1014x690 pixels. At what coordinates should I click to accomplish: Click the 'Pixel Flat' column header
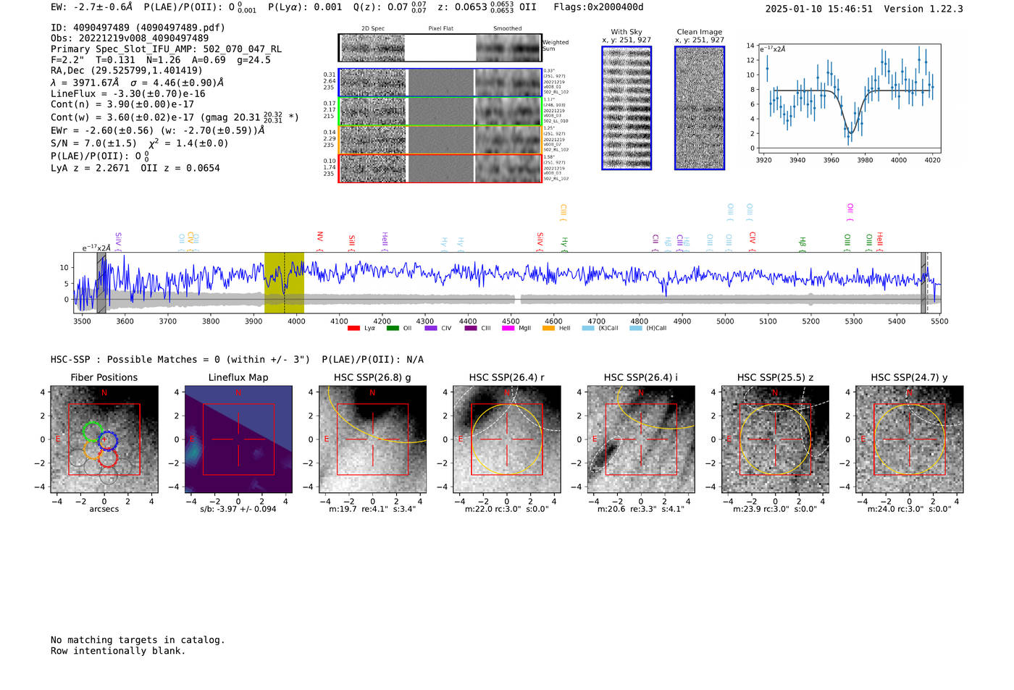click(x=440, y=29)
